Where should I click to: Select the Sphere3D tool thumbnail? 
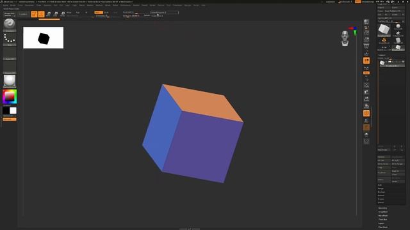[x=398, y=26]
